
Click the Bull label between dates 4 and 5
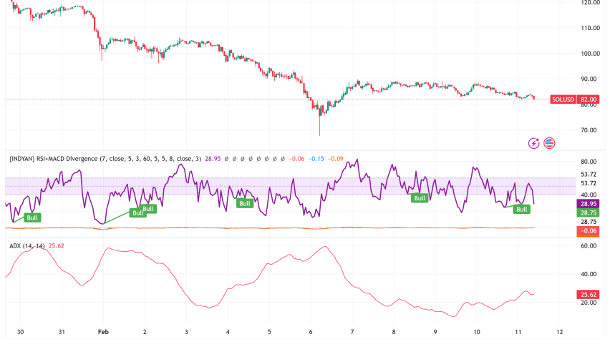[245, 203]
